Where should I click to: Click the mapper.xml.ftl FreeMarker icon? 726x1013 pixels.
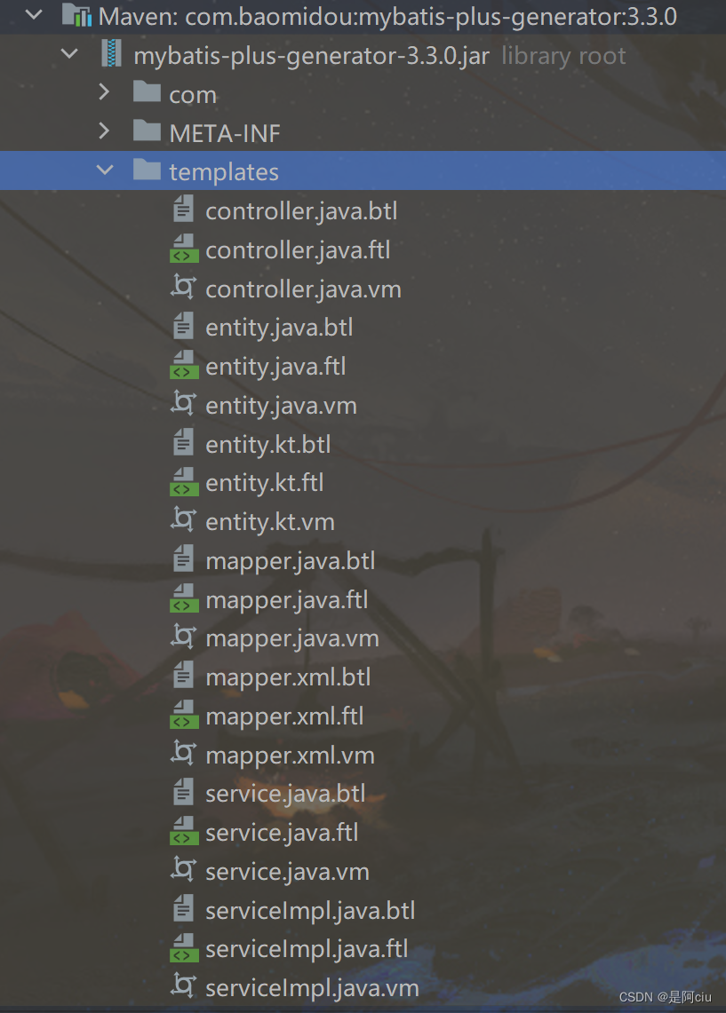[x=184, y=714]
